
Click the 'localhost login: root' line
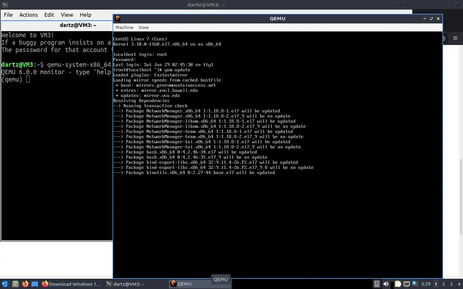(140, 54)
